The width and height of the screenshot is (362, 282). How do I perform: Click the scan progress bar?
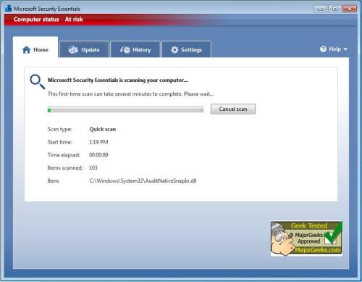pos(125,109)
